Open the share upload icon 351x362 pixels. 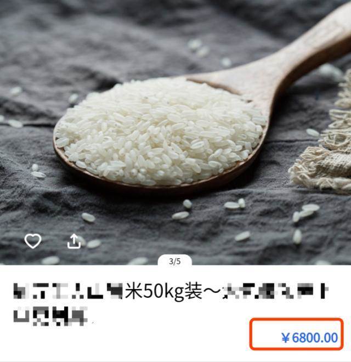click(74, 241)
